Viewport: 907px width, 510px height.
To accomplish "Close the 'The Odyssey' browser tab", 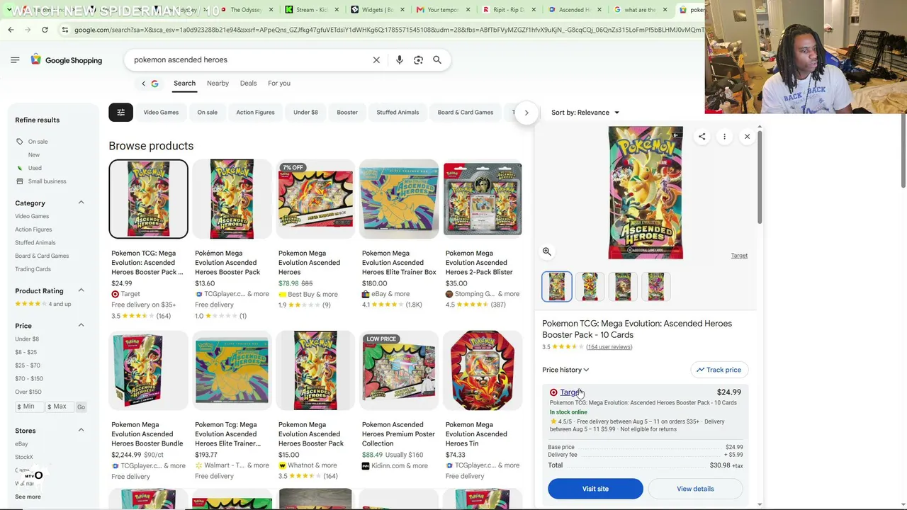I will coord(270,10).
